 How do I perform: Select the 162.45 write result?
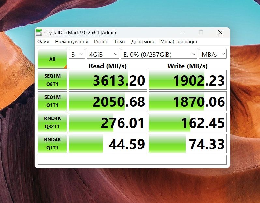click(x=188, y=122)
